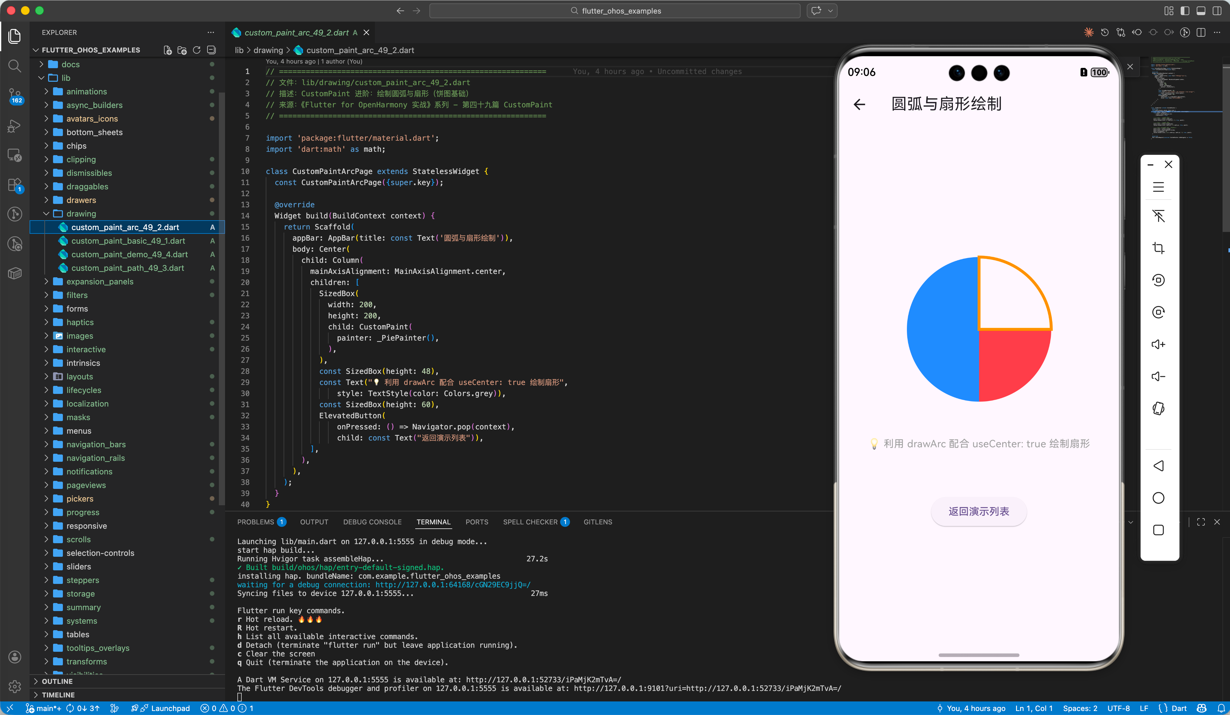1230x715 pixels.
Task: Open the PROBLEMS panel tab
Action: pyautogui.click(x=255, y=522)
